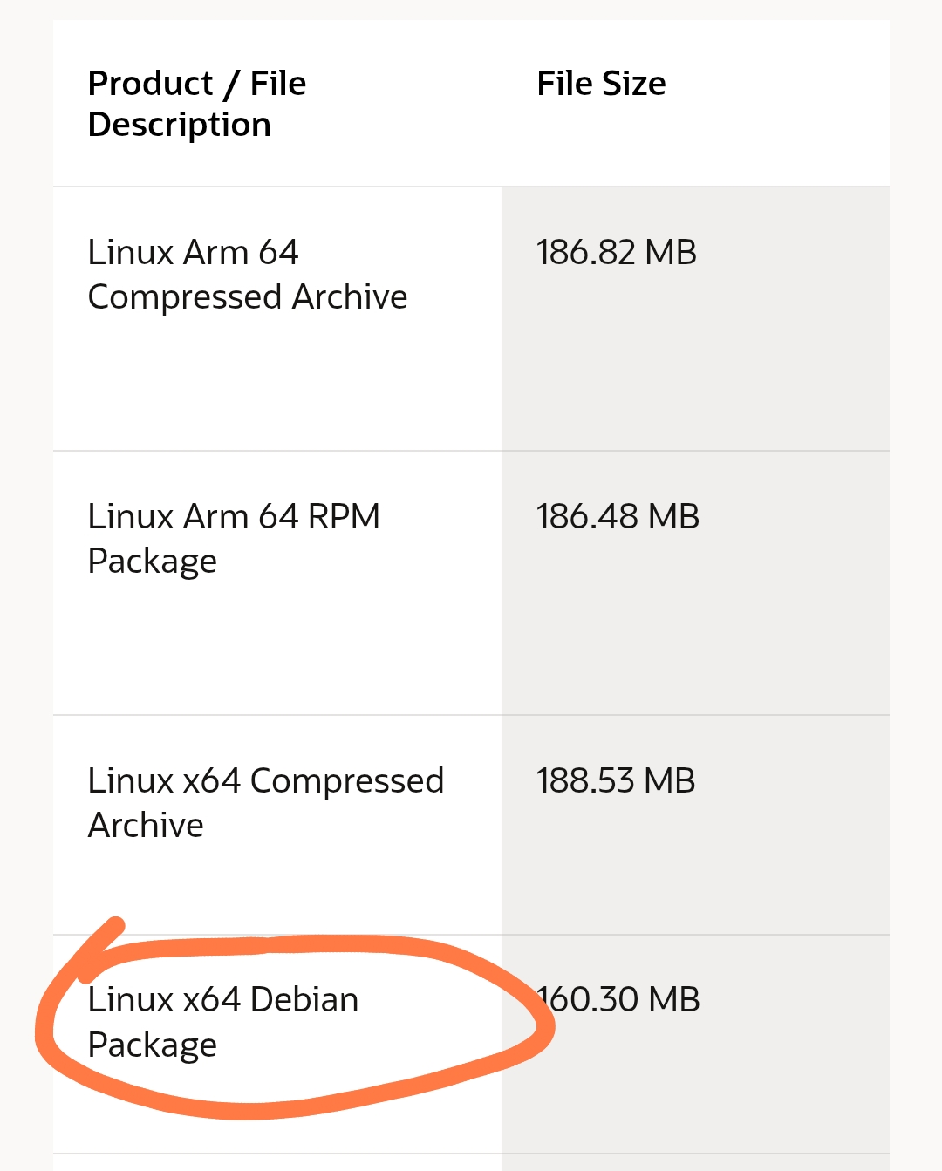The image size is (942, 1171).
Task: Choose the circled Linux x64 Debian Package
Action: pos(223,1022)
